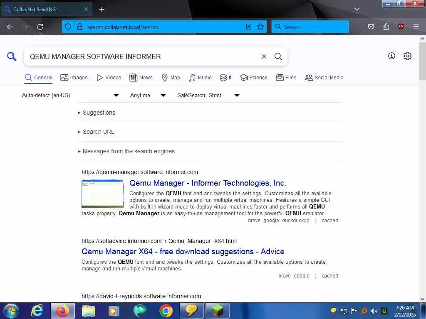Click into the SearXNG query input field
This screenshot has width=426, height=319.
tap(143, 56)
